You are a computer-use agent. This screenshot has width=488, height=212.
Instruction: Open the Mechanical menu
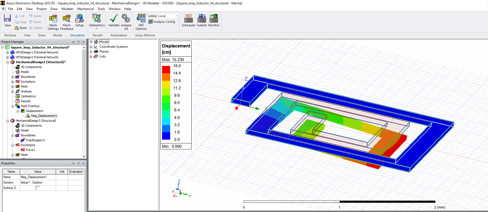(85, 9)
